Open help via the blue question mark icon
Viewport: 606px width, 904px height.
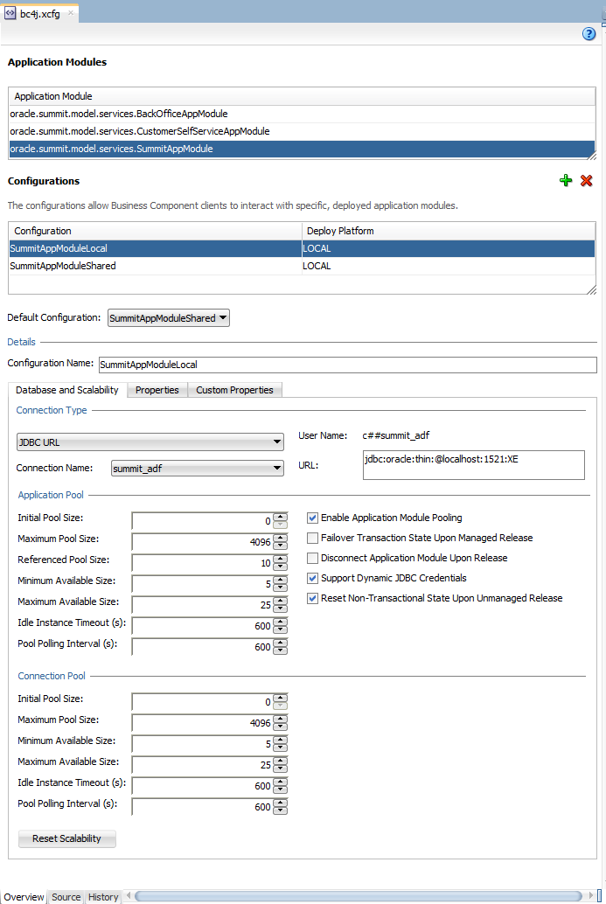pyautogui.click(x=589, y=34)
